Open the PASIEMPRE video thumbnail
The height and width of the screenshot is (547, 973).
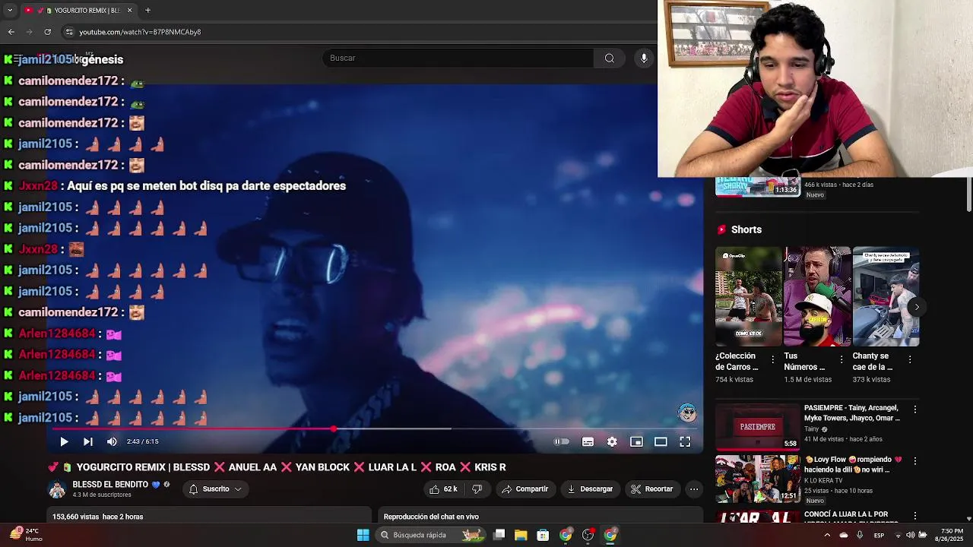point(757,426)
